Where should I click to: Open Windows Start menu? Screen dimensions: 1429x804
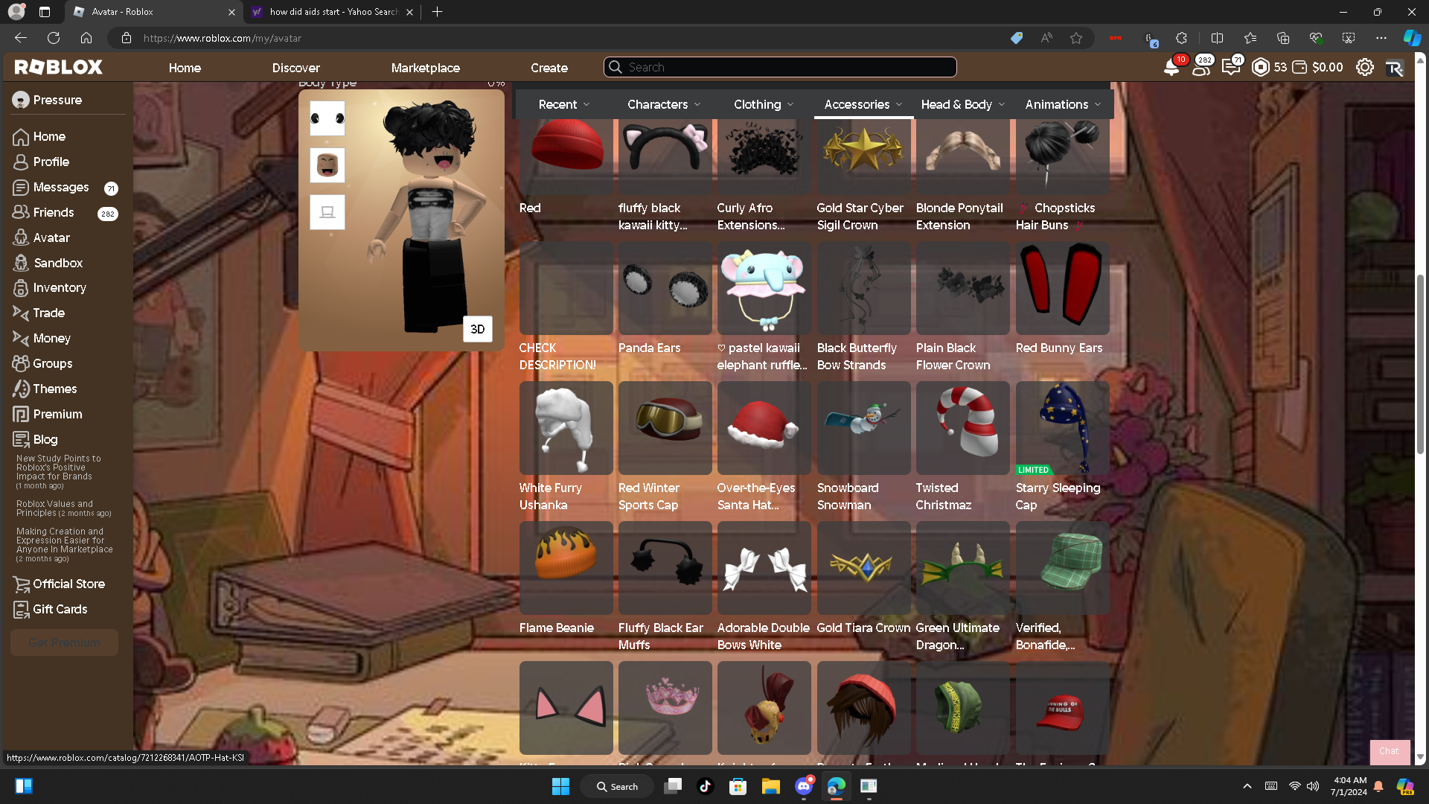pos(560,786)
